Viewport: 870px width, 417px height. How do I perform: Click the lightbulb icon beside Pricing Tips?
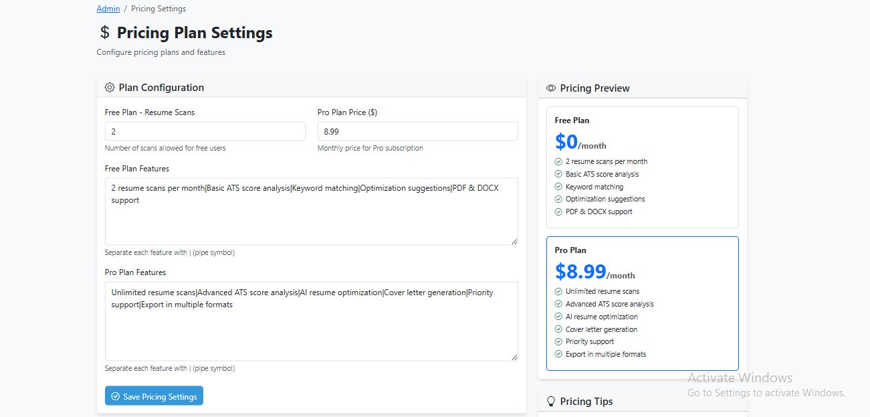pos(552,402)
